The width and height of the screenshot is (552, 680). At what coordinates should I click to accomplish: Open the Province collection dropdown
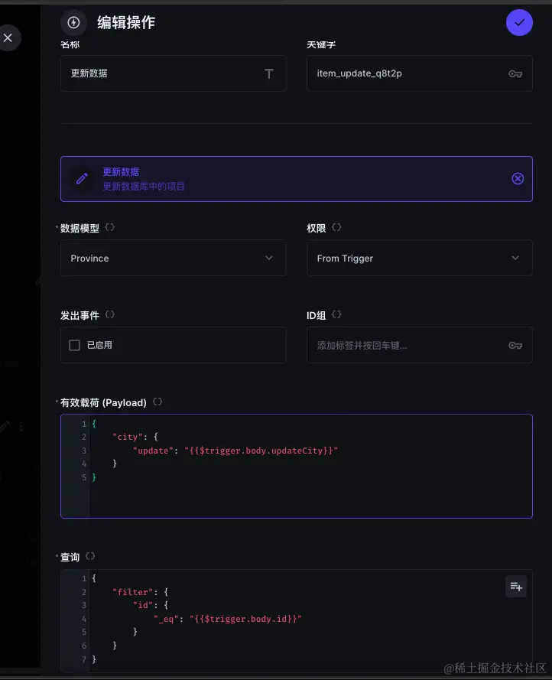pos(173,259)
